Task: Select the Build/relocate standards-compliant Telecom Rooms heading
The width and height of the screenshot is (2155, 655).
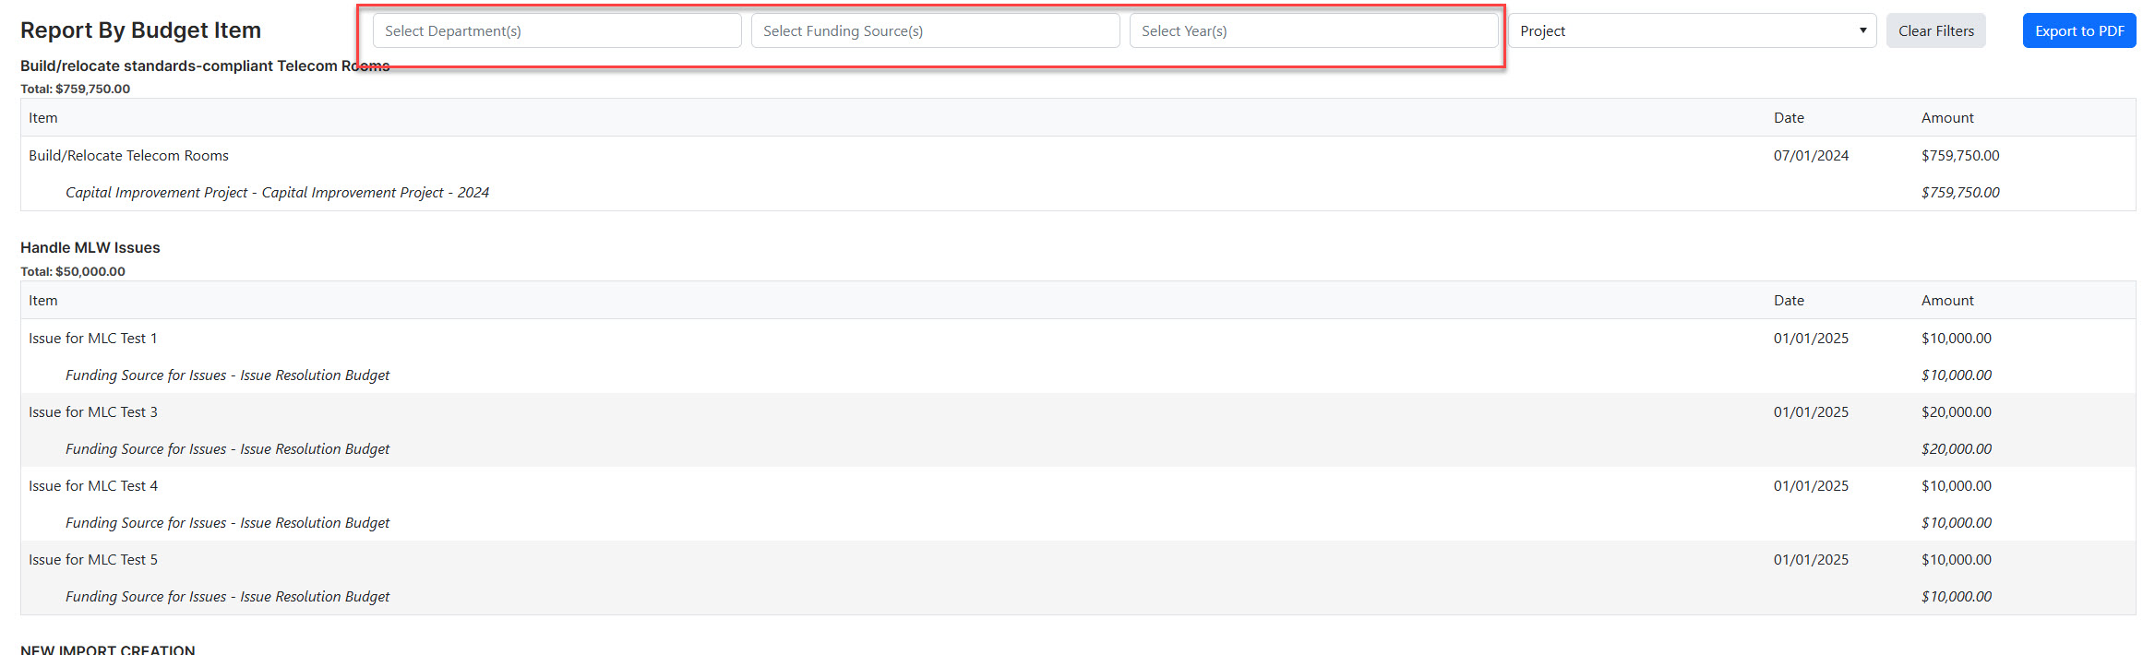Action: tap(205, 65)
